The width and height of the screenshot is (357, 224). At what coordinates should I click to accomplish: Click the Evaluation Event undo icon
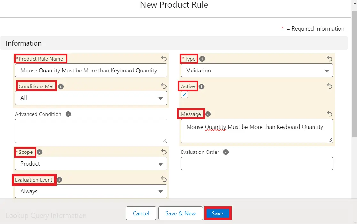pos(164,180)
